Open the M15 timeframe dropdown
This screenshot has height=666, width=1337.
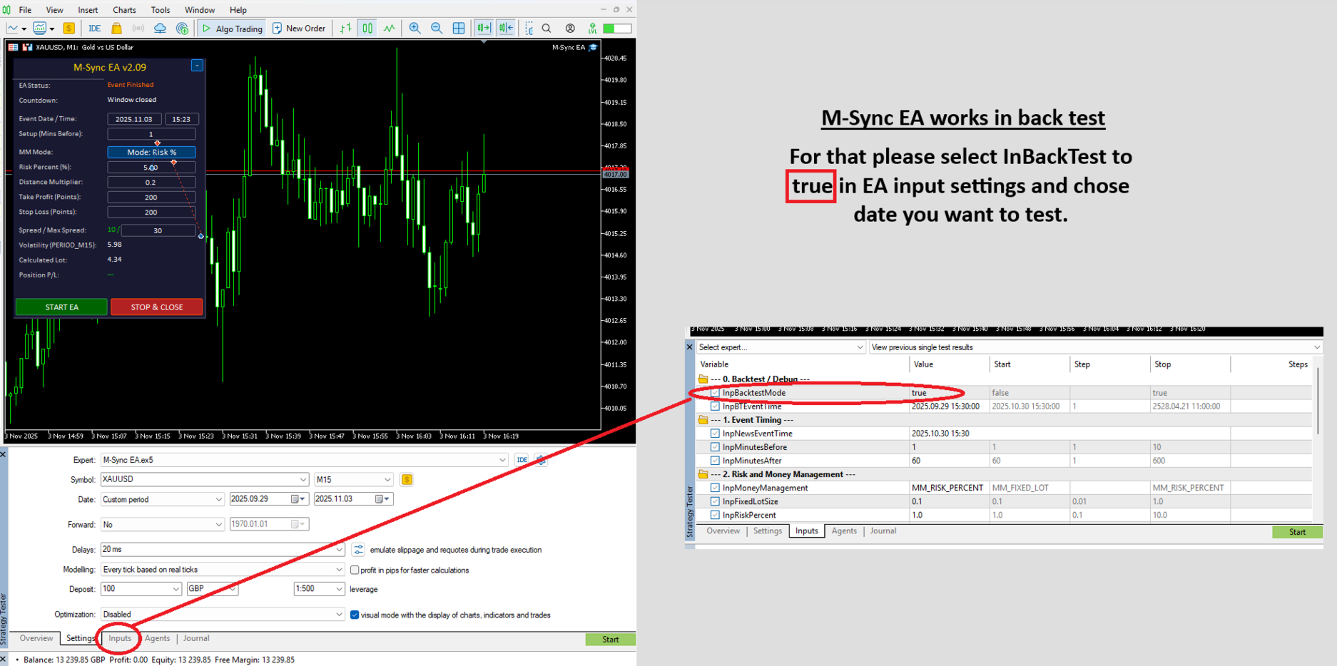click(354, 480)
